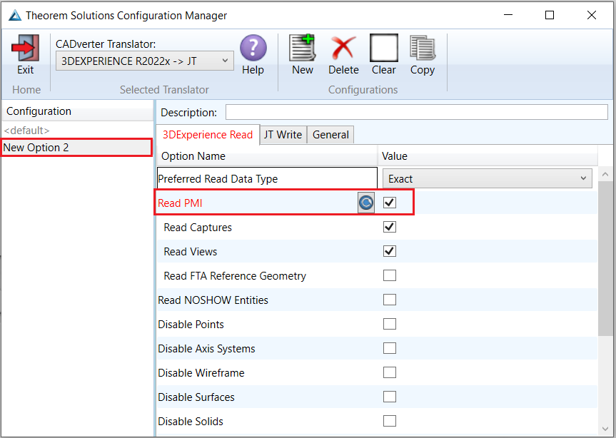The width and height of the screenshot is (616, 438).
Task: Open Help with the purple question mark
Action: click(x=253, y=48)
